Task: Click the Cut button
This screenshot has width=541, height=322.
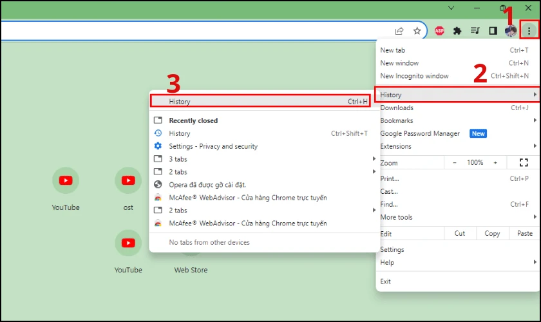Action: tap(460, 233)
